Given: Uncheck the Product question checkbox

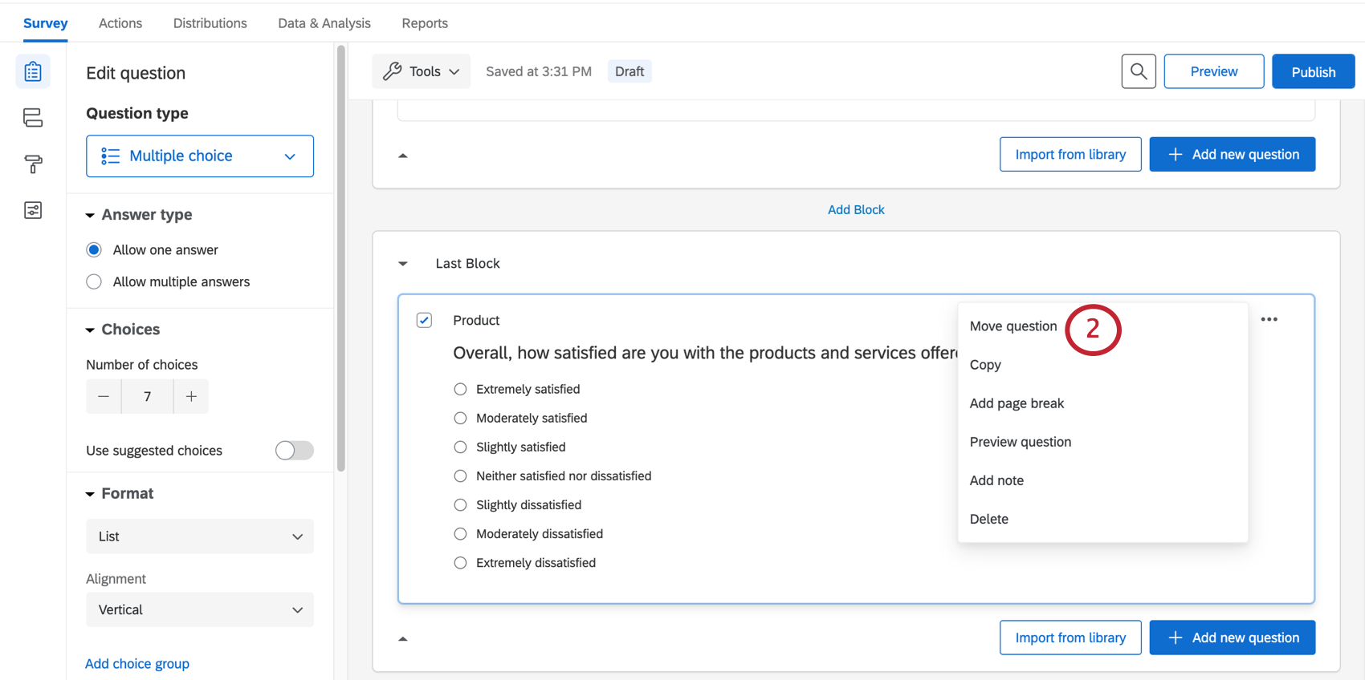Looking at the screenshot, I should click(425, 320).
